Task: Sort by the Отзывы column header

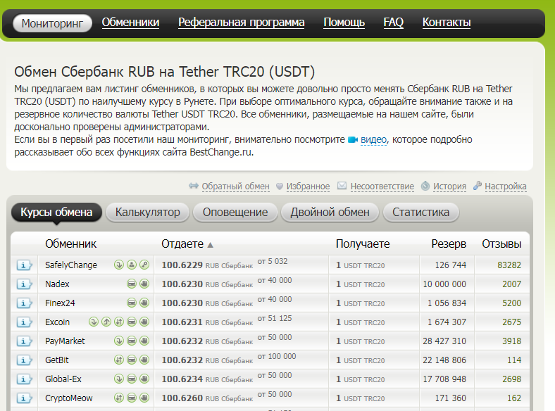Action: 501,244
